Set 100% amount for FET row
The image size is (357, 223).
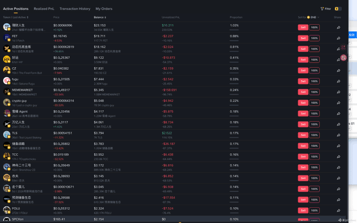click(x=314, y=38)
